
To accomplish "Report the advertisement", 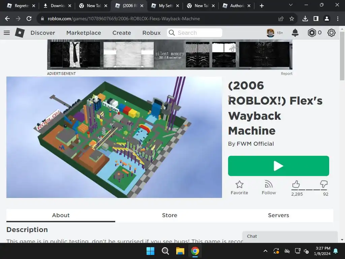I will [286, 74].
